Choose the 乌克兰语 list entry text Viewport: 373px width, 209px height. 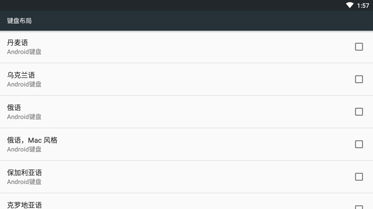coord(21,75)
